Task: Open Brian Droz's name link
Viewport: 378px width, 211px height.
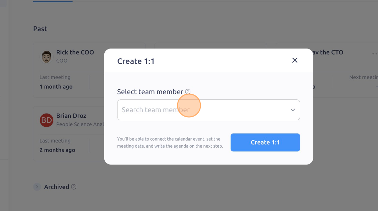Action: (71, 116)
